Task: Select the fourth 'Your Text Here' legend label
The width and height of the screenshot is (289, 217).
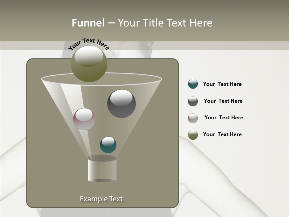Action: coord(222,134)
